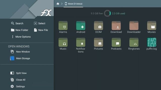Open the Download folder
This screenshot has height=90, width=161.
116,27
